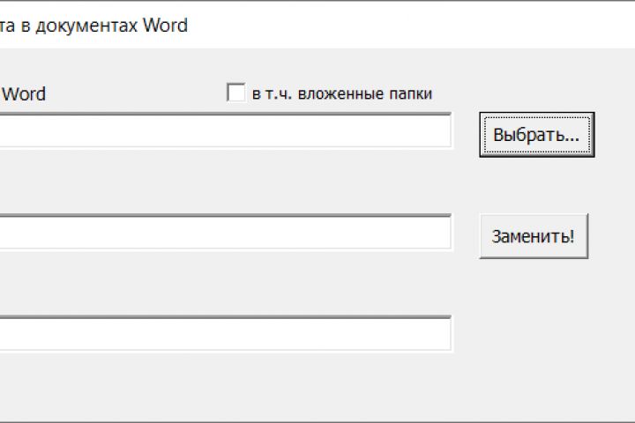
Task: Focus the folder path field beside "Выбрать..."
Action: tap(225, 132)
